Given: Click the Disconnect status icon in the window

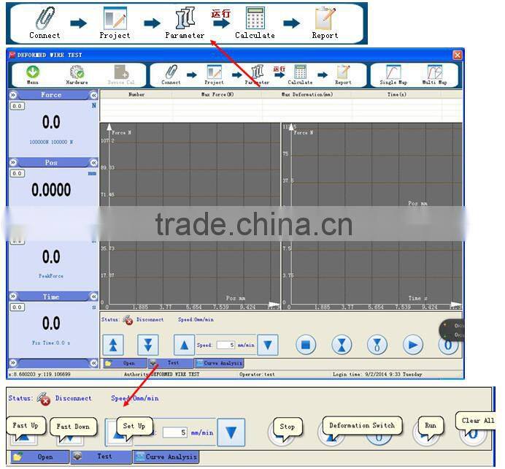Looking at the screenshot, I should coord(128,320).
